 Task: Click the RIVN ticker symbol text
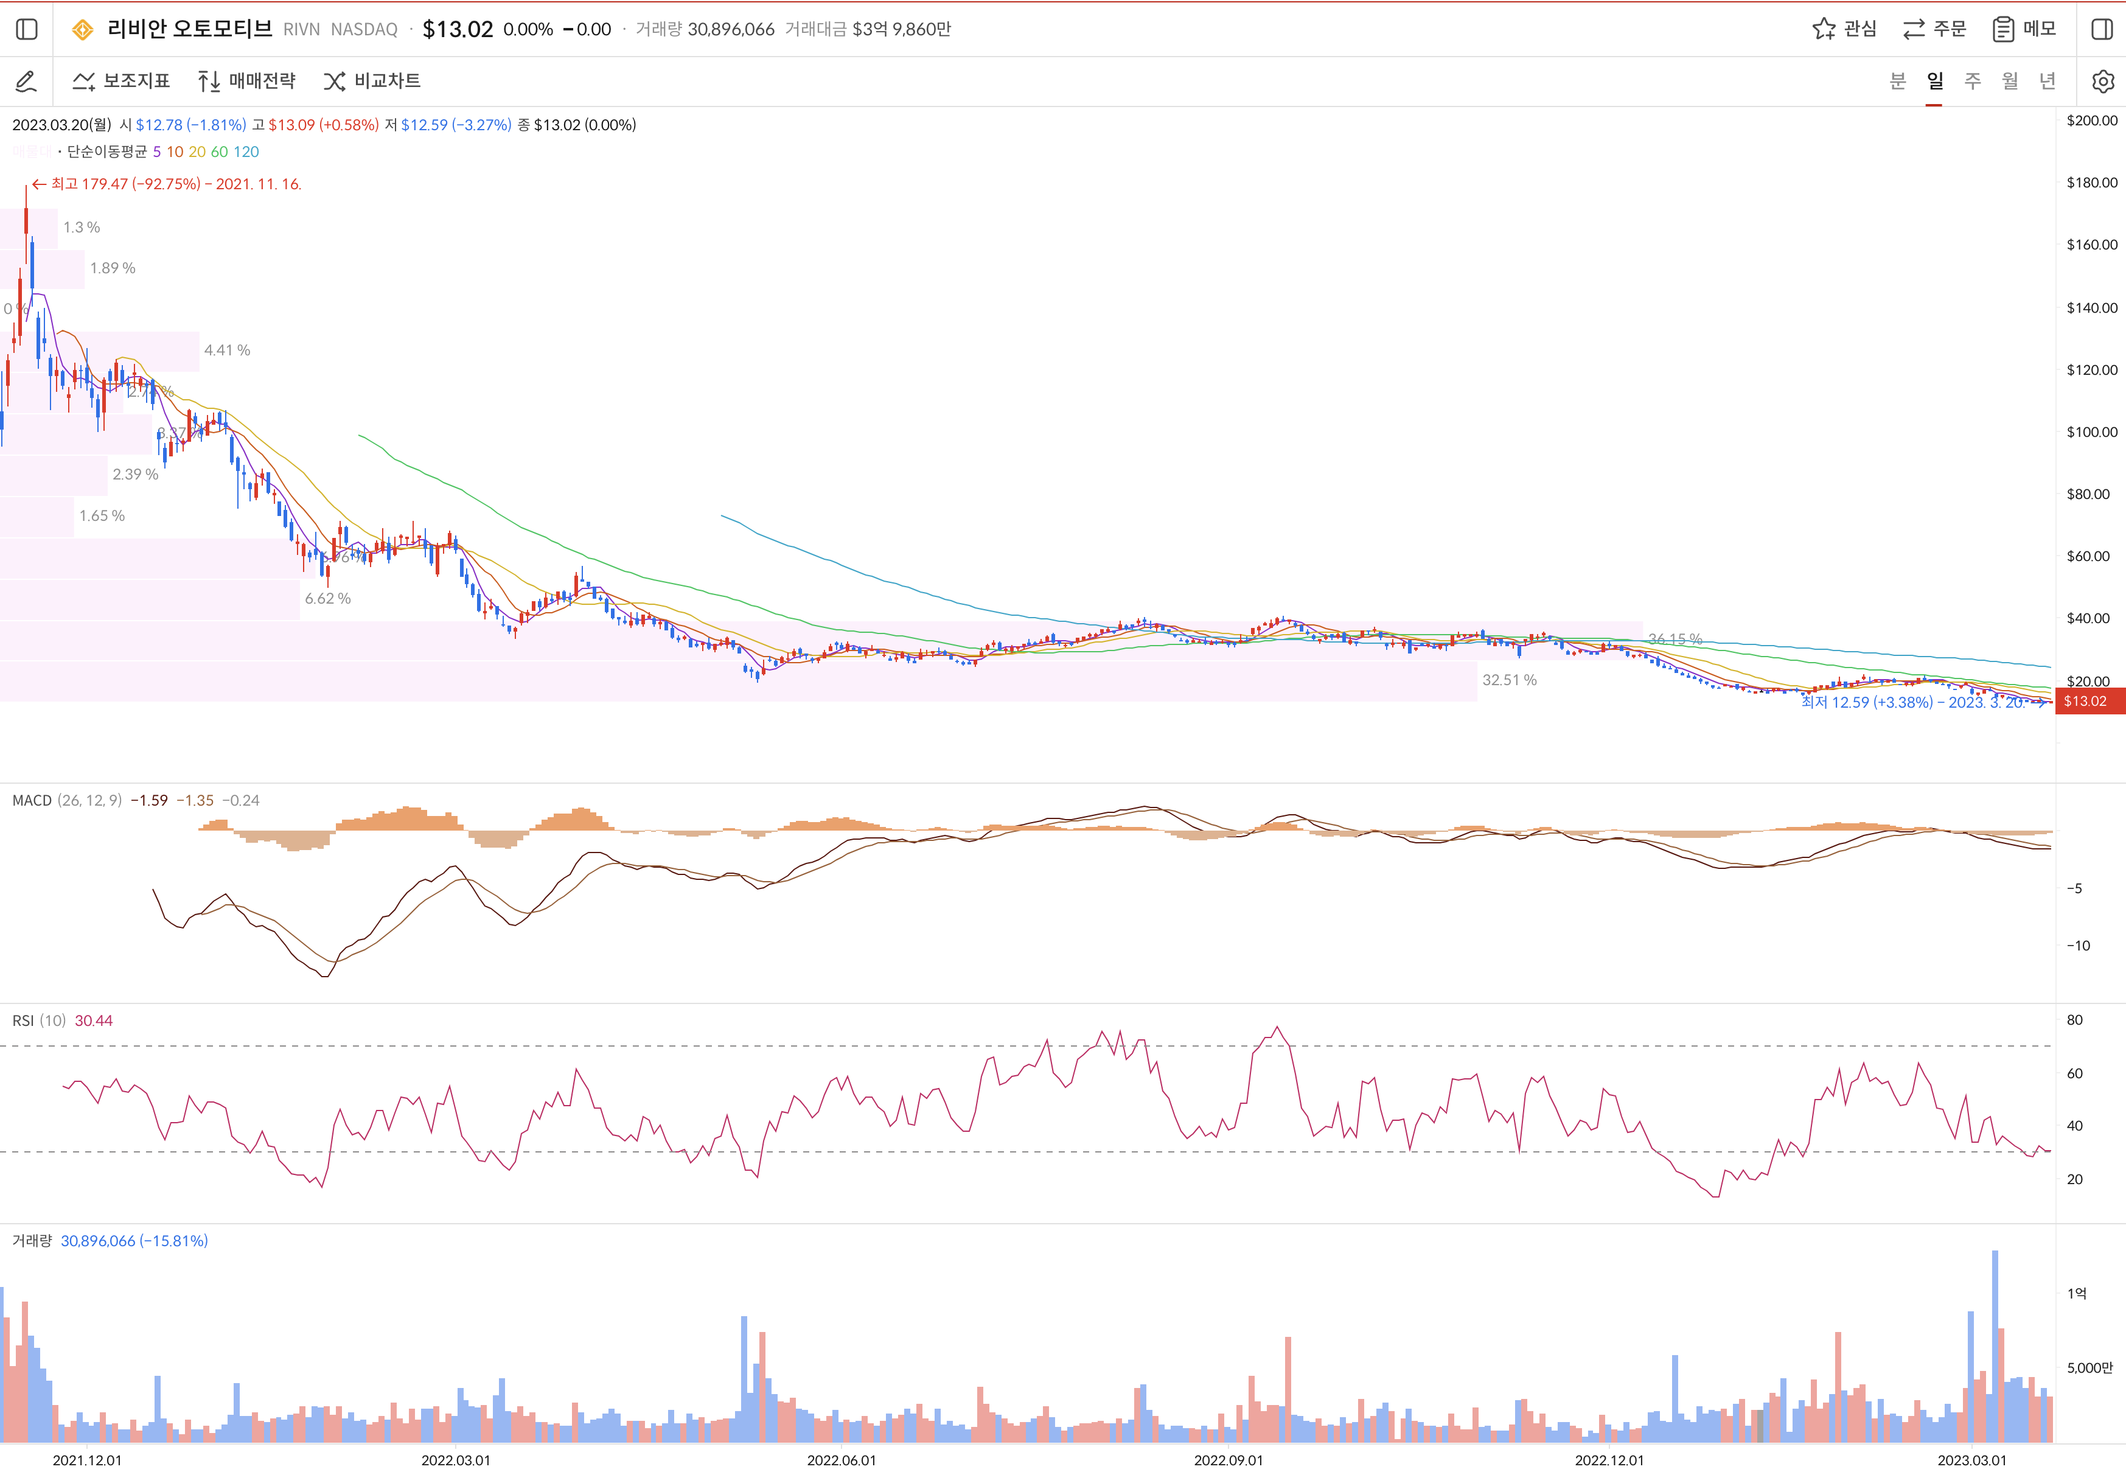301,30
